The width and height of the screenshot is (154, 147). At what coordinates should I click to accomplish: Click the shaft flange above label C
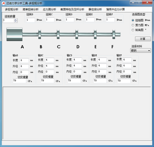coord(58,34)
